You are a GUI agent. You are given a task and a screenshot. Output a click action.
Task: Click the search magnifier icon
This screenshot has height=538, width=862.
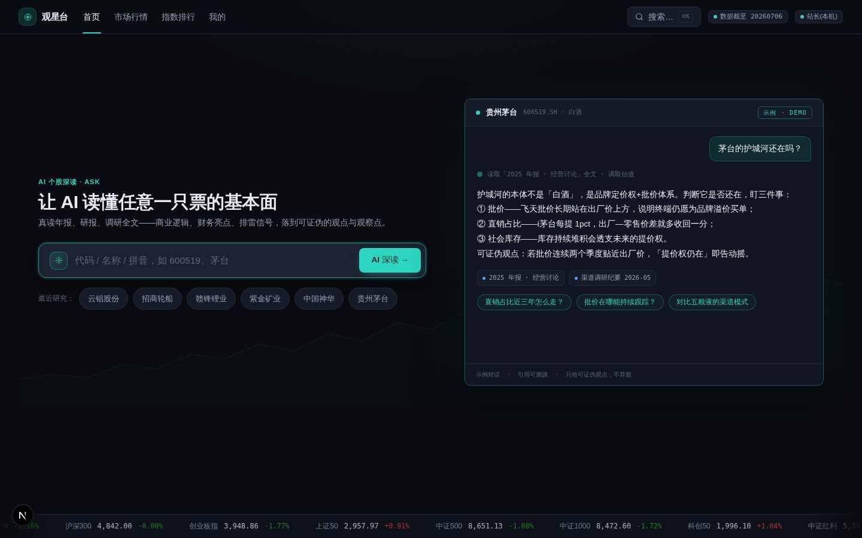[x=639, y=17]
